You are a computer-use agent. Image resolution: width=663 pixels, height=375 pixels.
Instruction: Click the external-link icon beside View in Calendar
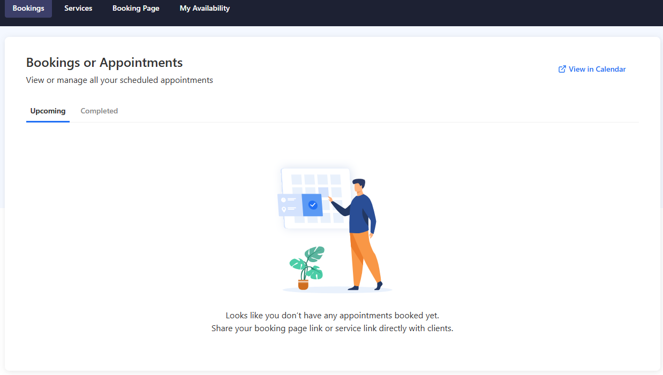coord(562,69)
